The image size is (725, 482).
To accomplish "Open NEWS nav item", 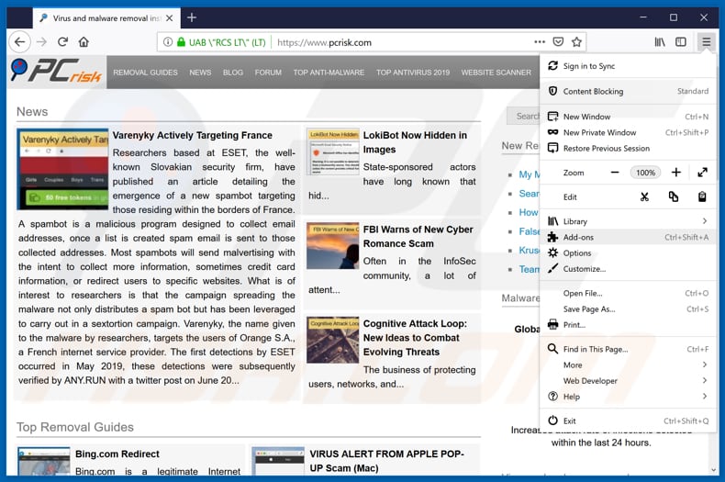I will [200, 73].
